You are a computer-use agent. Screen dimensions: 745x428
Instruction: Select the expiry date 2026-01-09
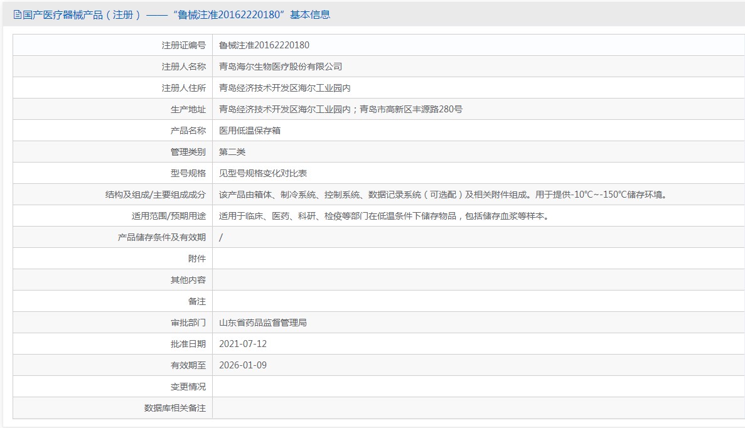click(243, 365)
